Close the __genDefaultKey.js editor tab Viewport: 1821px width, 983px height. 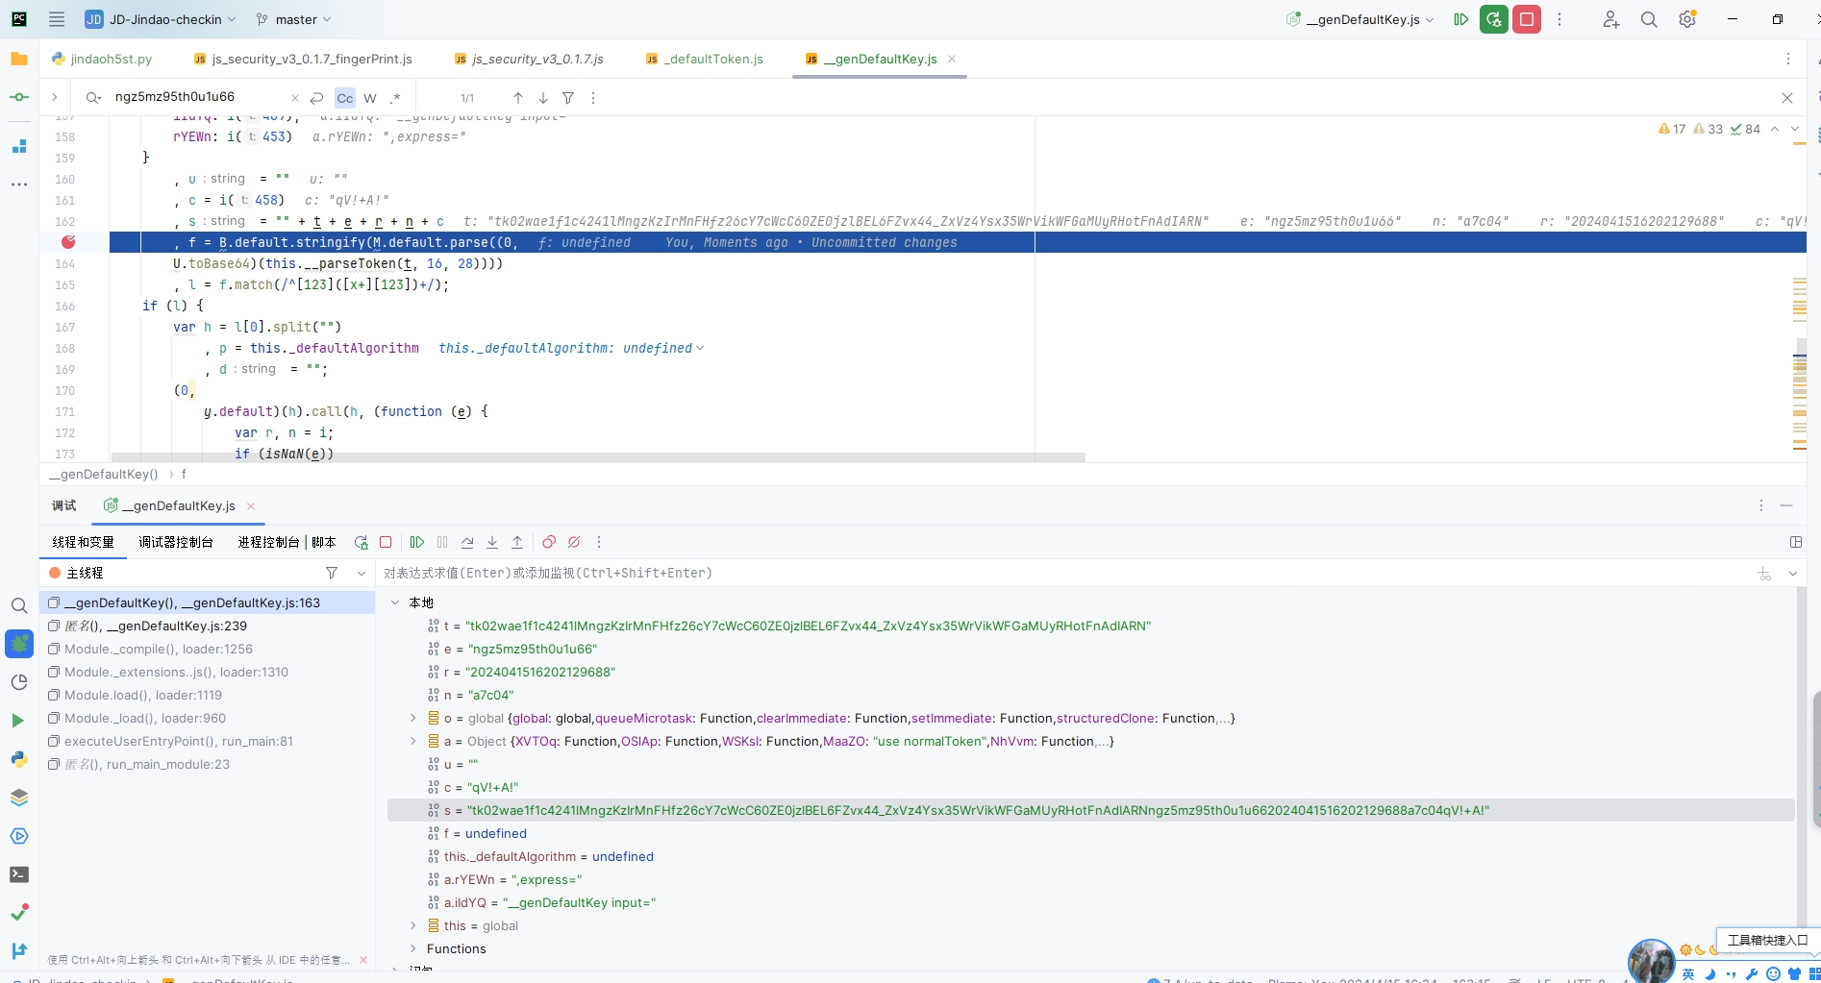point(952,59)
